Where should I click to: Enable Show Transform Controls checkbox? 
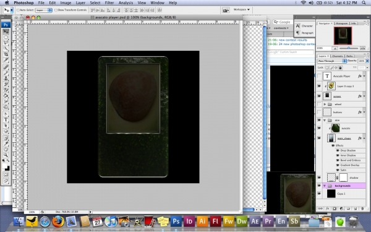56,10
